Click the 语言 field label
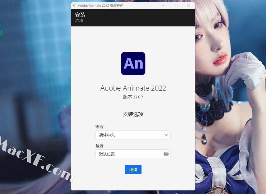The width and height of the screenshot is (266, 194). coord(100,127)
